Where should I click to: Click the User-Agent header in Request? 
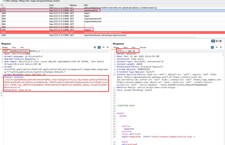(x=54, y=63)
